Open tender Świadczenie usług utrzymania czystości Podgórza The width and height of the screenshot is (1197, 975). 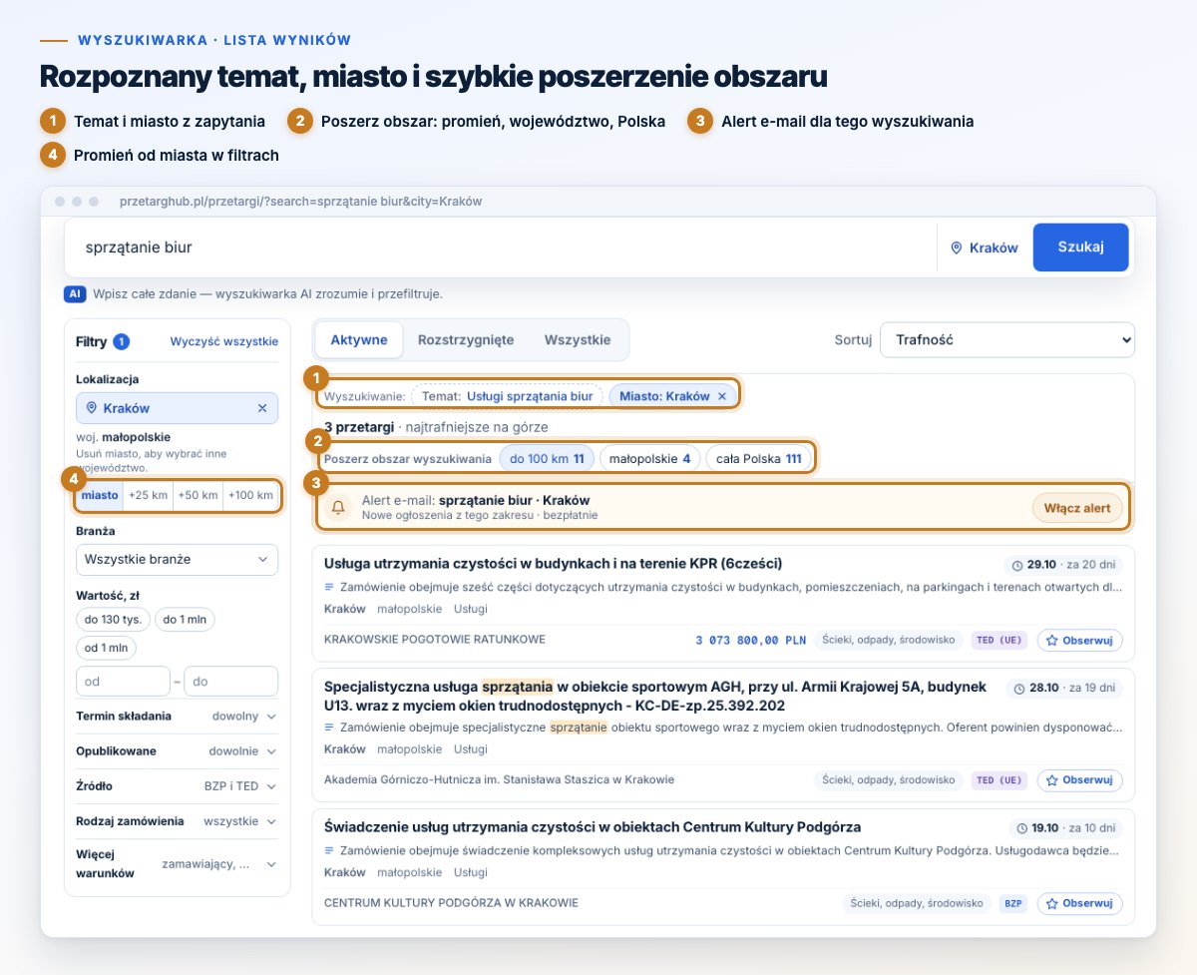(x=593, y=827)
